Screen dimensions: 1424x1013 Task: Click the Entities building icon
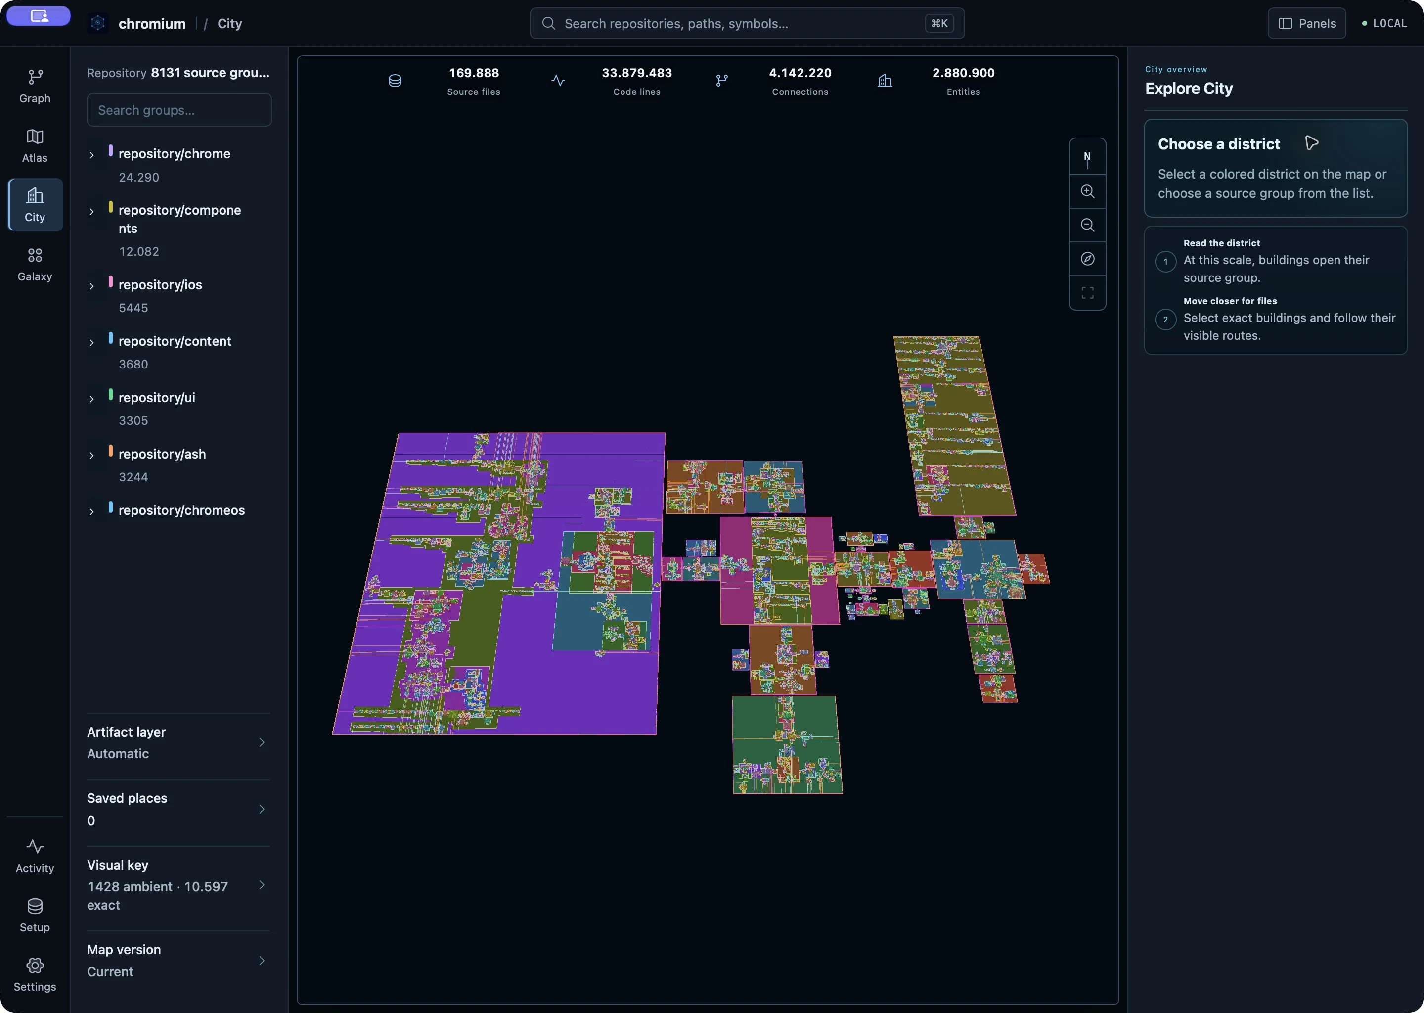[885, 81]
